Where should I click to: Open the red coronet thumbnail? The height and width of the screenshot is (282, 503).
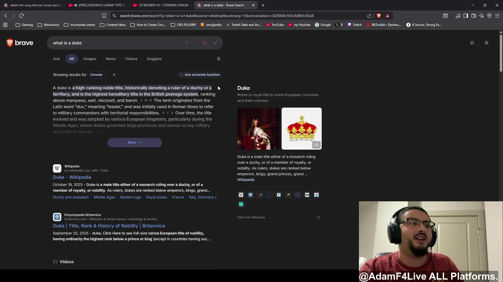point(301,128)
